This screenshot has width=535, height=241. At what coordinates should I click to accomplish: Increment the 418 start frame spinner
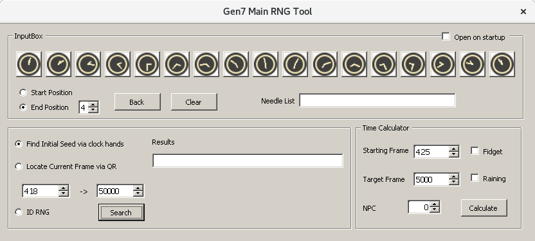pos(64,188)
